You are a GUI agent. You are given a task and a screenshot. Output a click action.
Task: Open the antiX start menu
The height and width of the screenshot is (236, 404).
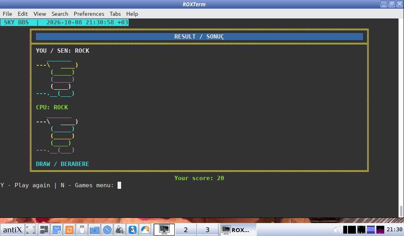click(x=12, y=230)
